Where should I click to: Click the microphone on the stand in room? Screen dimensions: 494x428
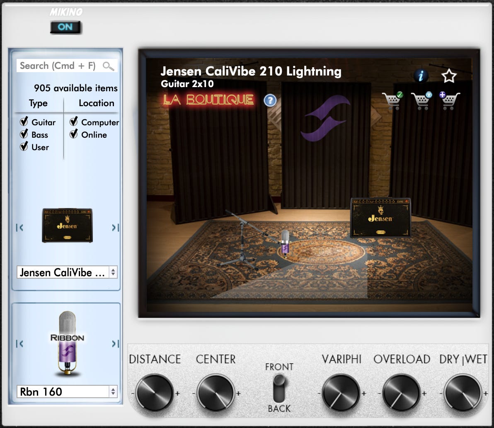285,243
